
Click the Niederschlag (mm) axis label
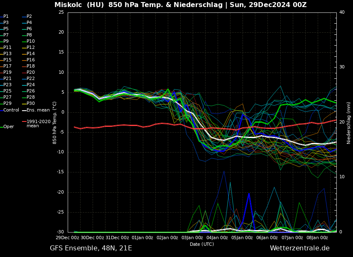349,123
